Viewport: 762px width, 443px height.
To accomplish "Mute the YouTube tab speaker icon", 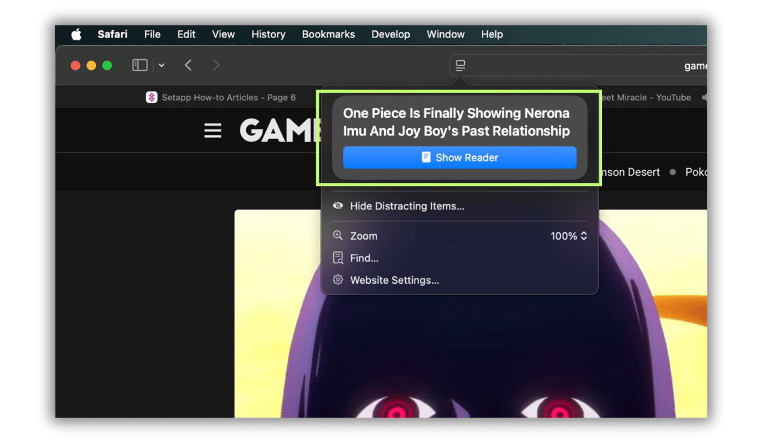I will (704, 98).
